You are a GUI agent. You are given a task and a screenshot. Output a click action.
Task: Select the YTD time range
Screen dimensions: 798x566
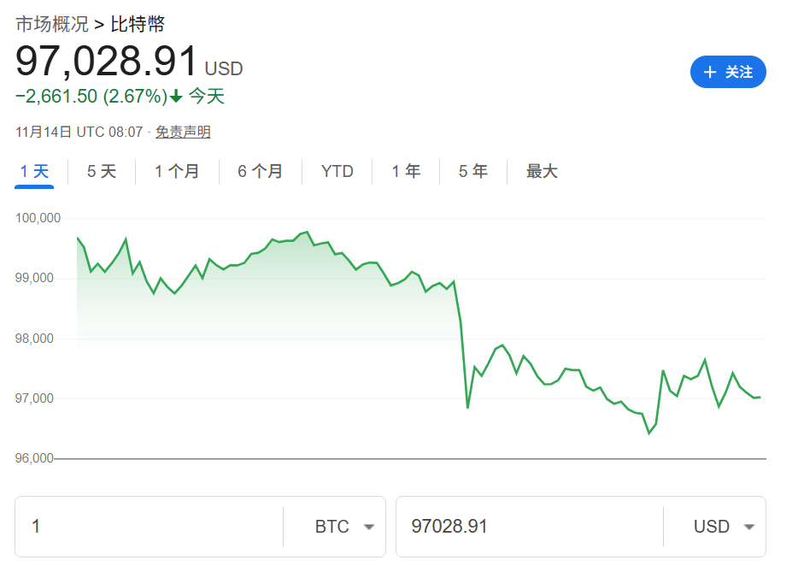click(x=337, y=171)
